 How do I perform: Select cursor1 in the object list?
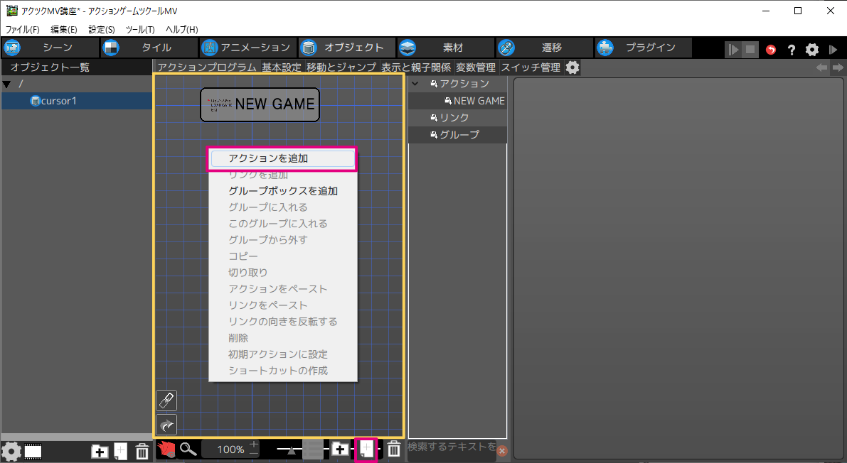click(58, 101)
